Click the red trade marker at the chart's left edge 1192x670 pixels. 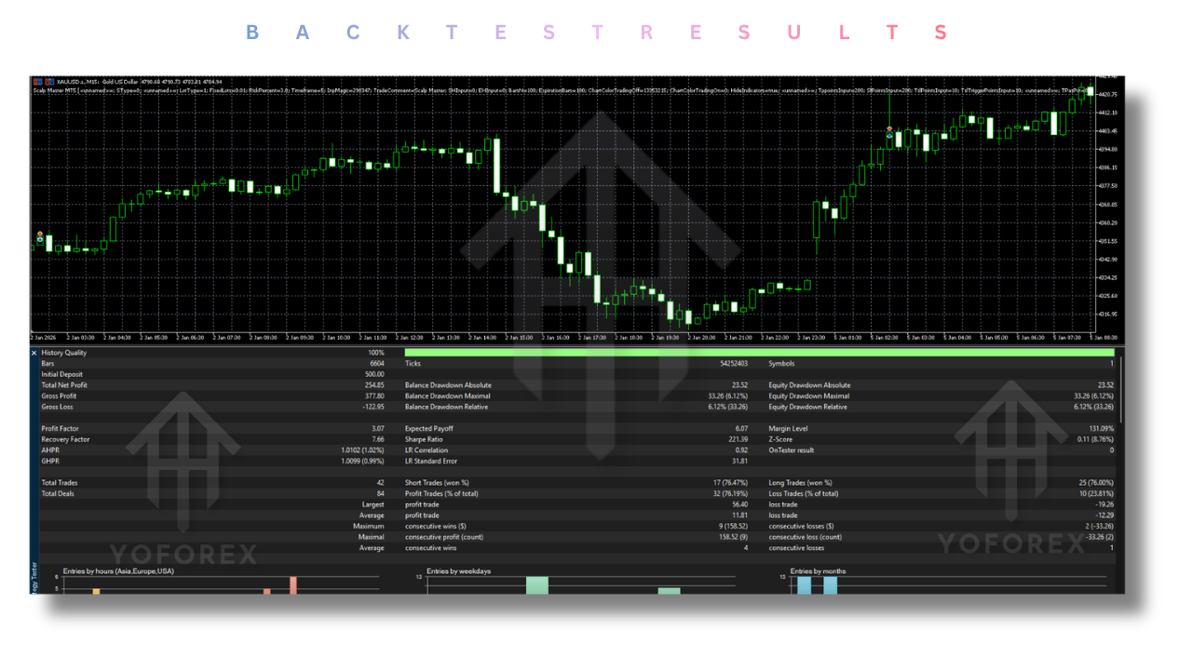point(39,234)
